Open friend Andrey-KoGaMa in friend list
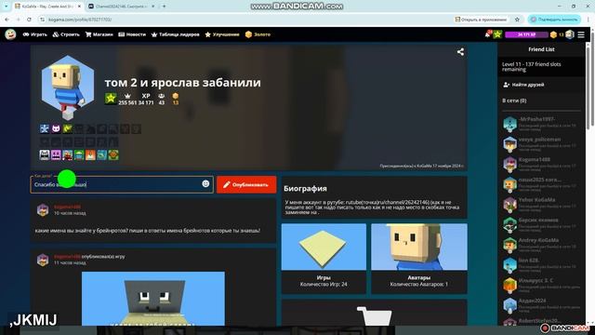The image size is (595, 335). (x=541, y=245)
